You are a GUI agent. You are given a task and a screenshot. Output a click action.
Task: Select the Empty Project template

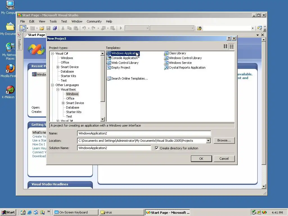pyautogui.click(x=119, y=67)
